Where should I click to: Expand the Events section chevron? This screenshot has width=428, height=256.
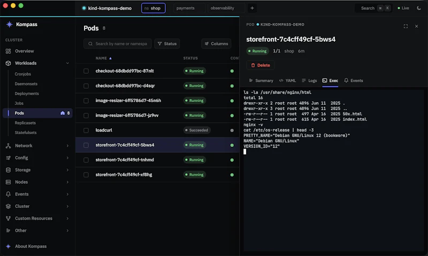[67, 194]
